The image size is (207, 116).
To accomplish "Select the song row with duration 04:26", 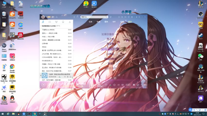I will [x=56, y=47].
